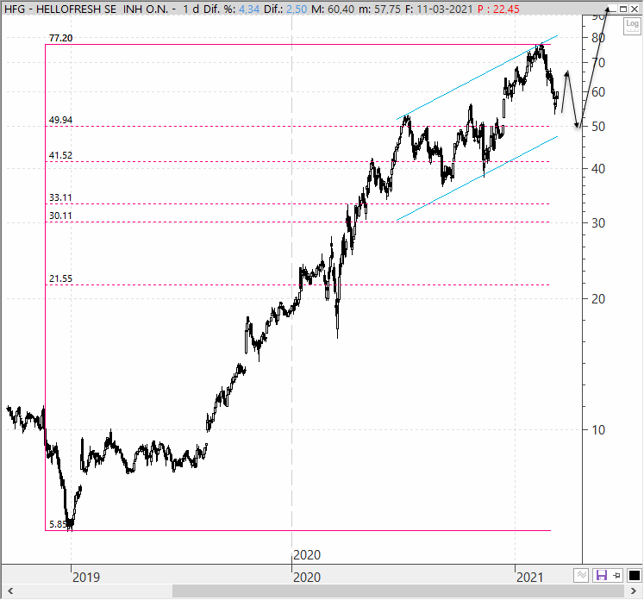Click price axis value 10
Screen dimensions: 644x600
[598, 430]
